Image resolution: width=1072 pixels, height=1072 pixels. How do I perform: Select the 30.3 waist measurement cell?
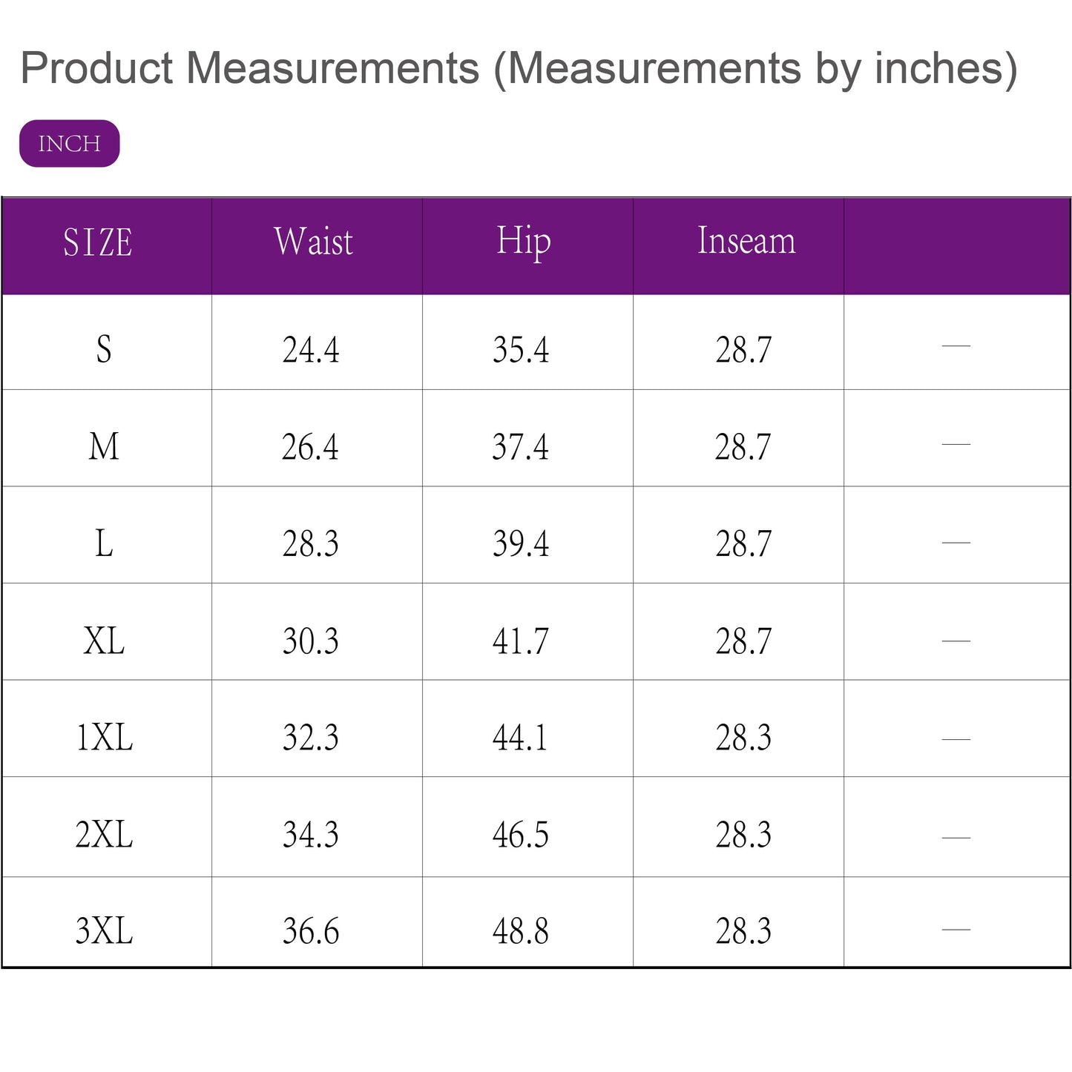coord(311,641)
